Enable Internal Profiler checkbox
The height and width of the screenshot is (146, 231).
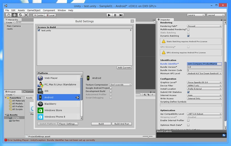coord(188,120)
